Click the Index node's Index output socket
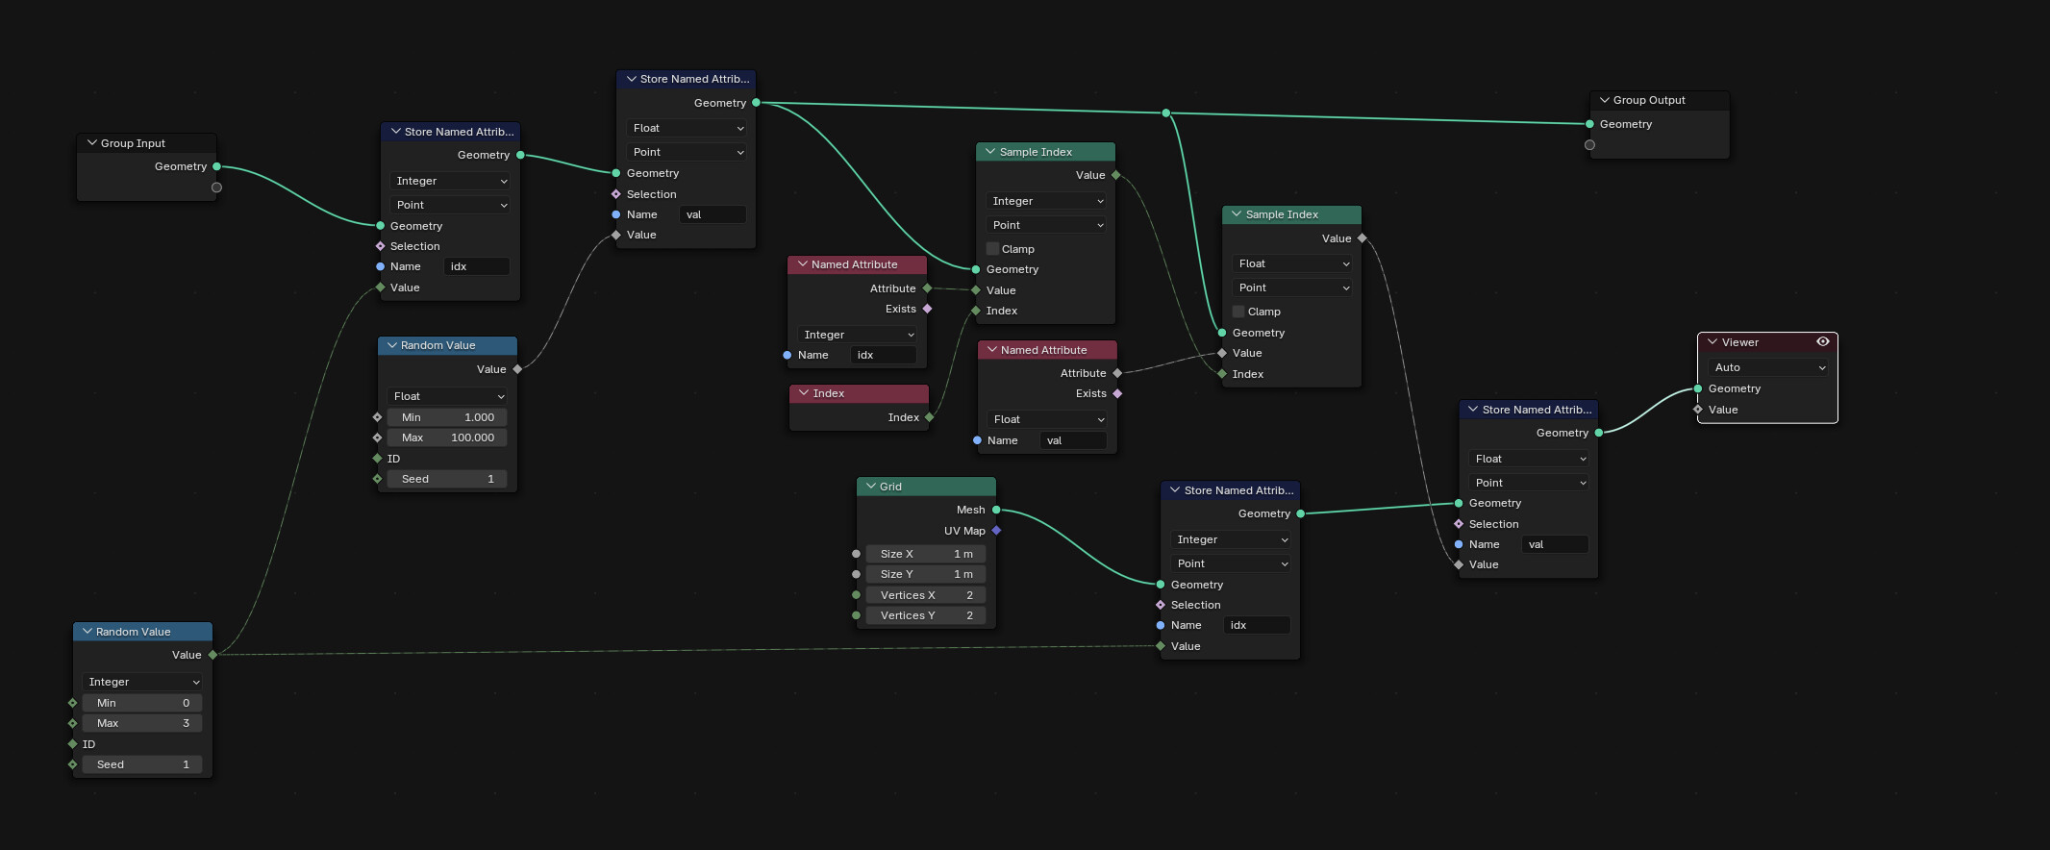The height and width of the screenshot is (850, 2050). [929, 417]
